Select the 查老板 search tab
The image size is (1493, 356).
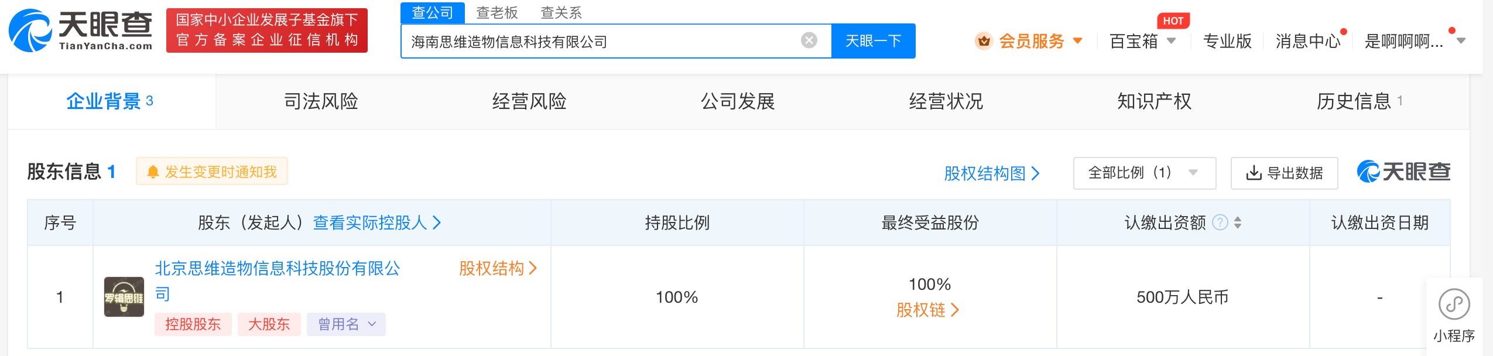pyautogui.click(x=496, y=13)
